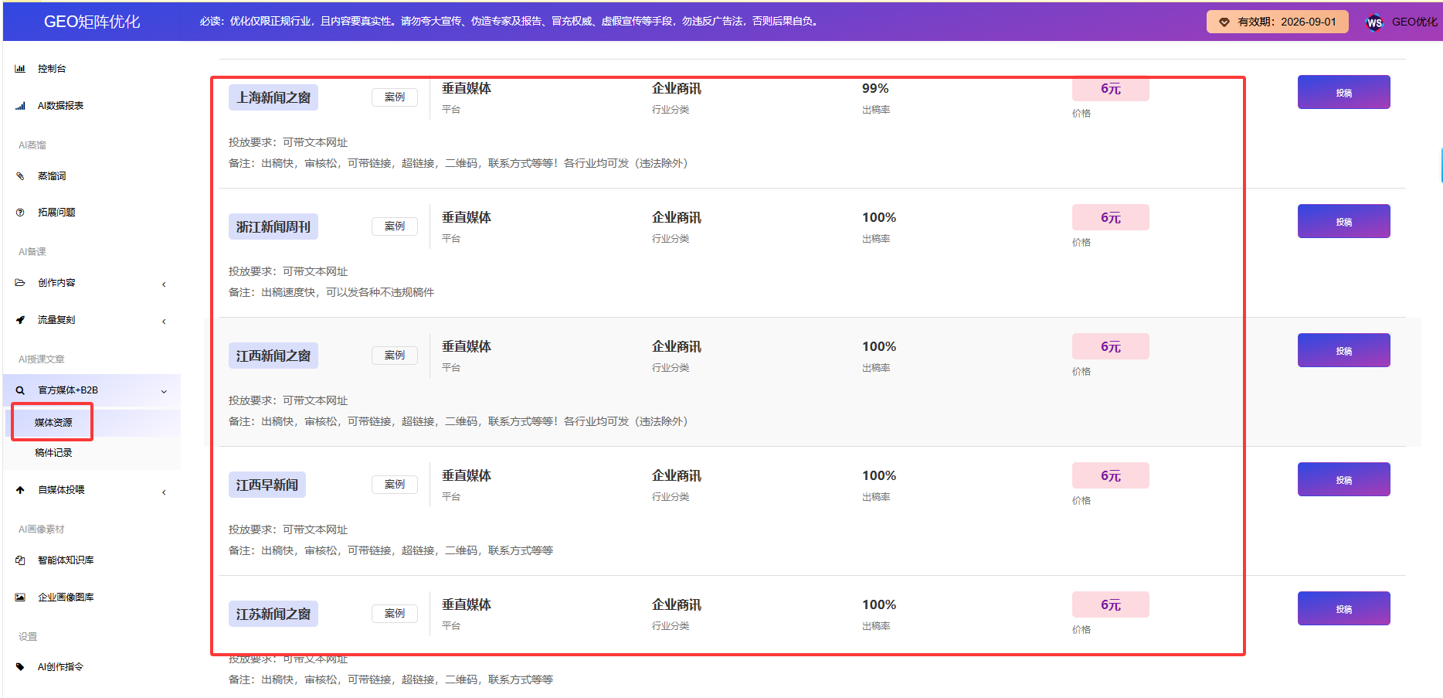The width and height of the screenshot is (1443, 698).
Task: Expand the 创作内容 submenu chevron
Action: pyautogui.click(x=164, y=284)
